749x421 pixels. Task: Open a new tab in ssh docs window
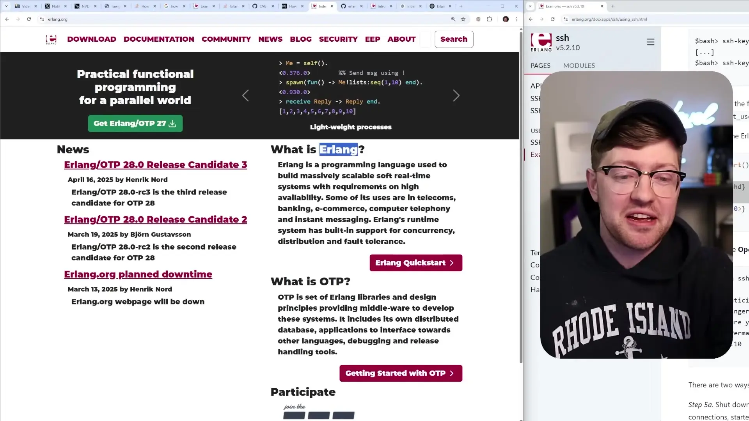(x=613, y=6)
